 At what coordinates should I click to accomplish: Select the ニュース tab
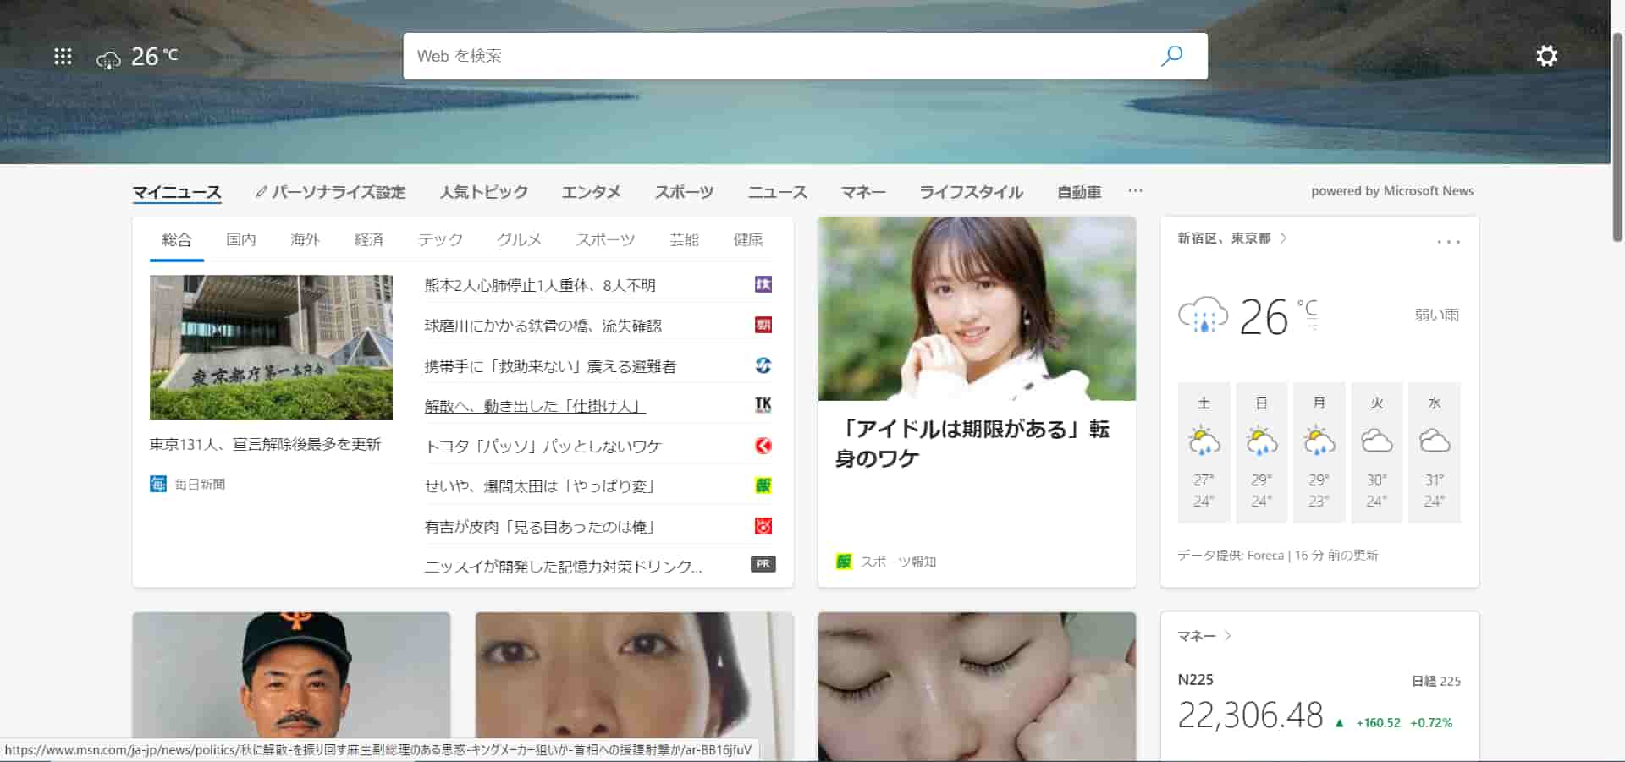(777, 192)
